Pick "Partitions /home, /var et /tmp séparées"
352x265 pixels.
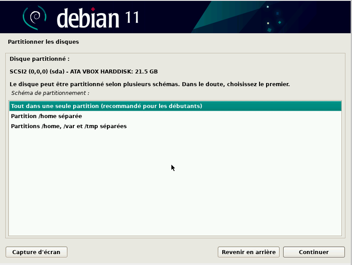(x=69, y=126)
